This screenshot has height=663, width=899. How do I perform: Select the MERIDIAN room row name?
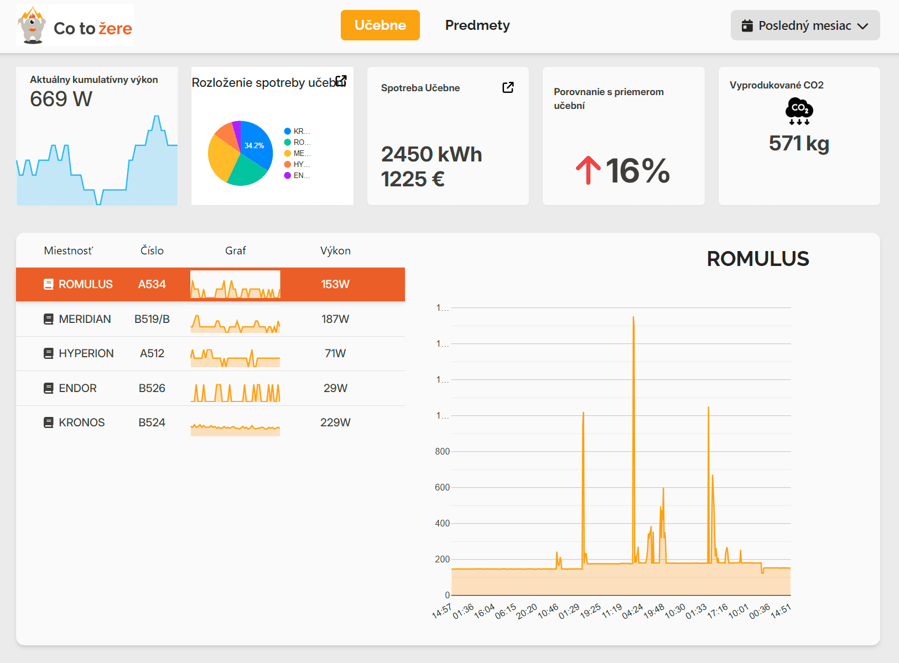pos(85,319)
